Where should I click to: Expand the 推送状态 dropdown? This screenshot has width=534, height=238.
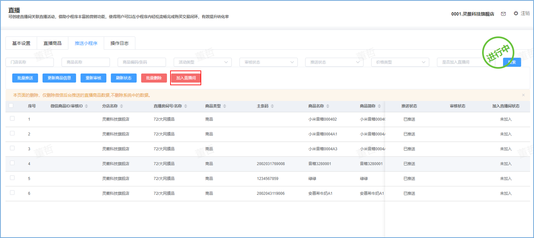(334, 62)
